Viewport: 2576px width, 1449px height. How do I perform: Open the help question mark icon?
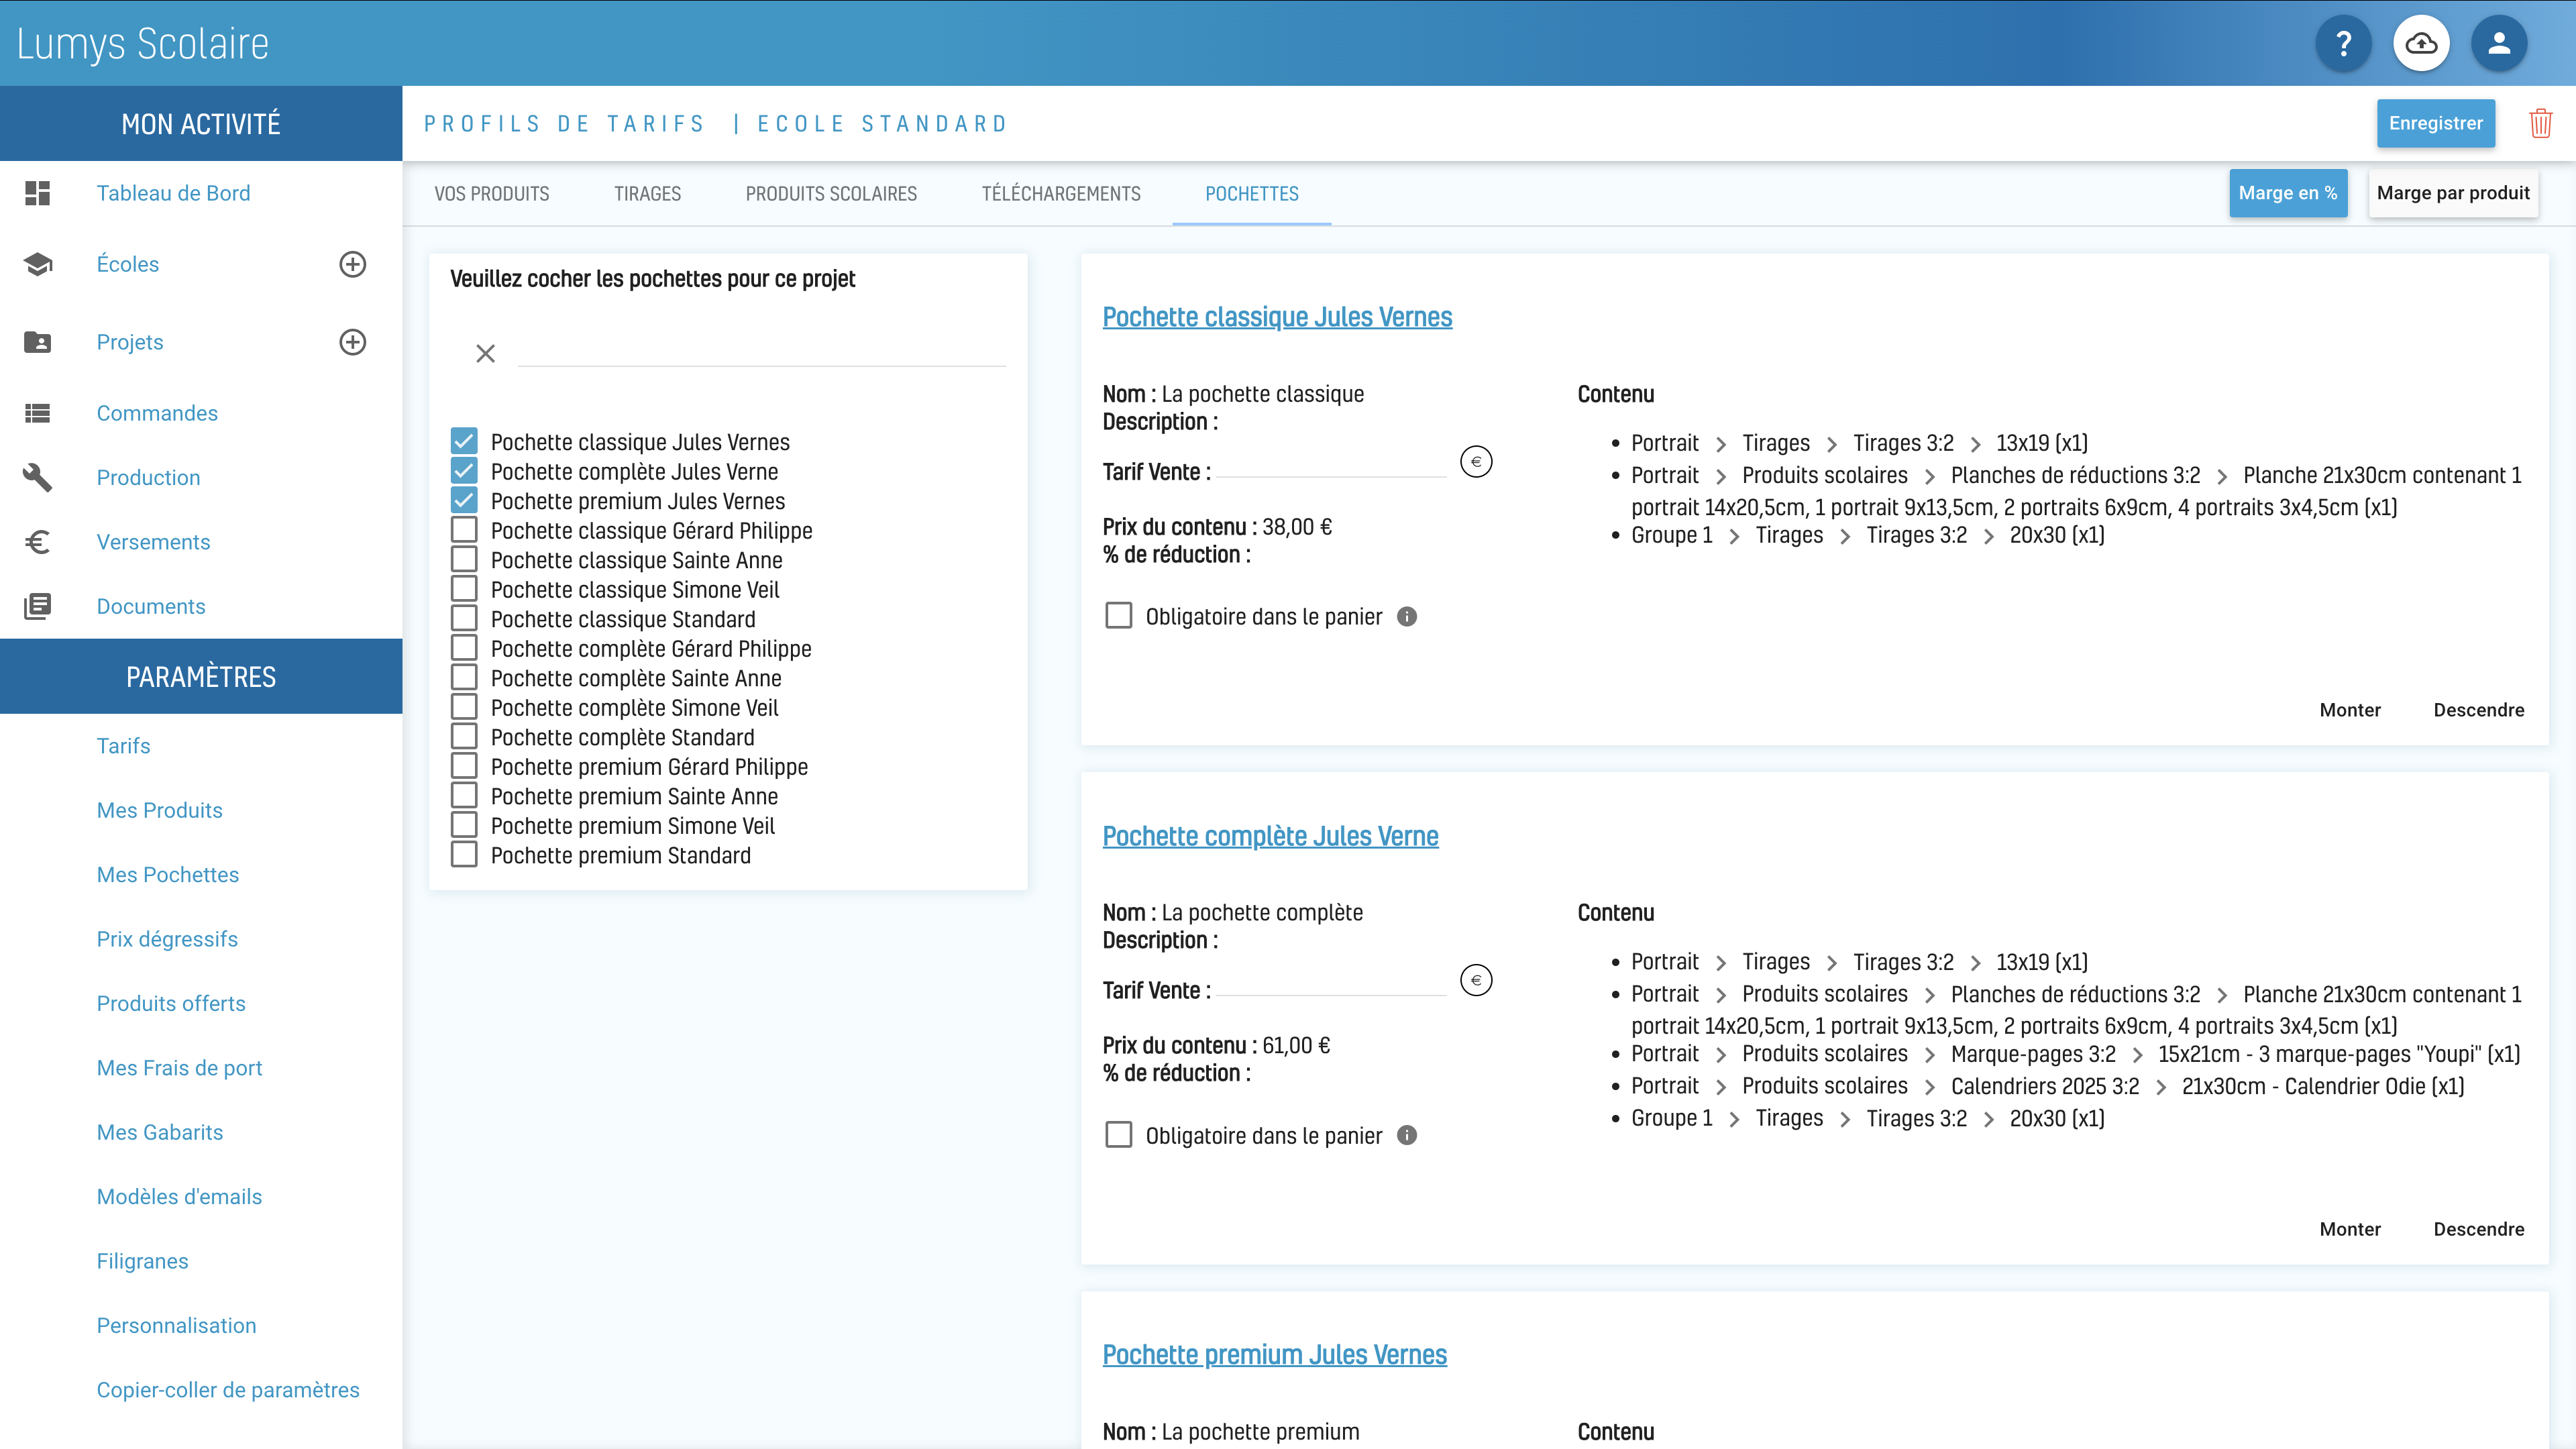pos(2343,43)
